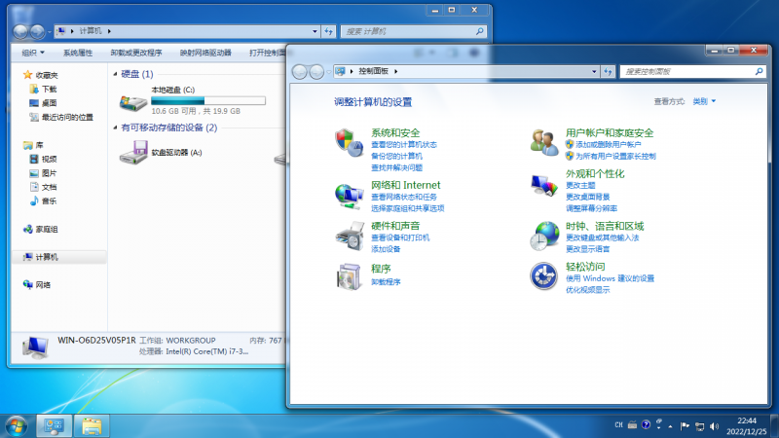
Task: Click 映射网络驱动器 in toolbar
Action: pos(205,53)
